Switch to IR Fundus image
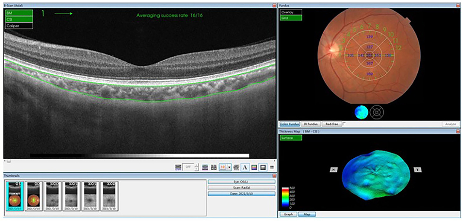 tap(311, 124)
